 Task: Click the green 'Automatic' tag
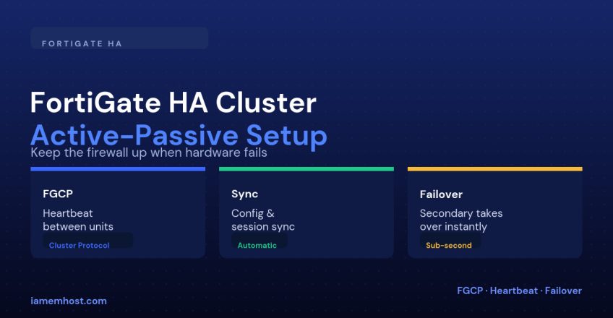[257, 245]
